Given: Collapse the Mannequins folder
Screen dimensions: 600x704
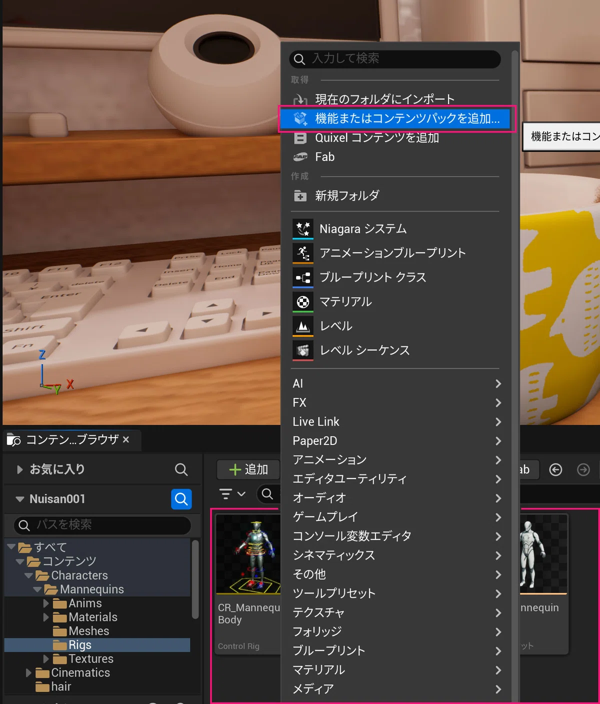Looking at the screenshot, I should point(37,589).
